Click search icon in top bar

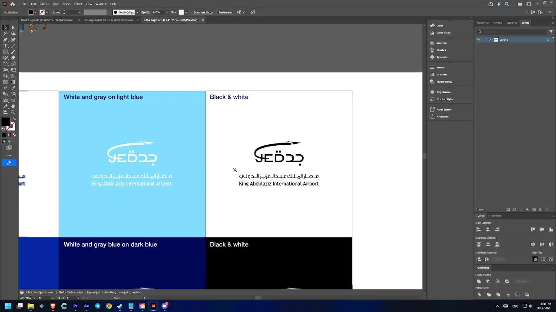coord(507,4)
